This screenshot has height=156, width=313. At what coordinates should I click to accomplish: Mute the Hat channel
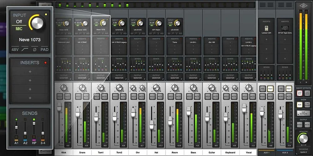160,96
